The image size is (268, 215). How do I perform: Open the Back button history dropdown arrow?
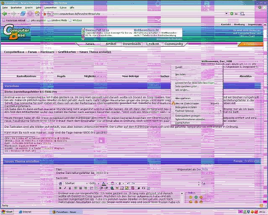coord(8,14)
